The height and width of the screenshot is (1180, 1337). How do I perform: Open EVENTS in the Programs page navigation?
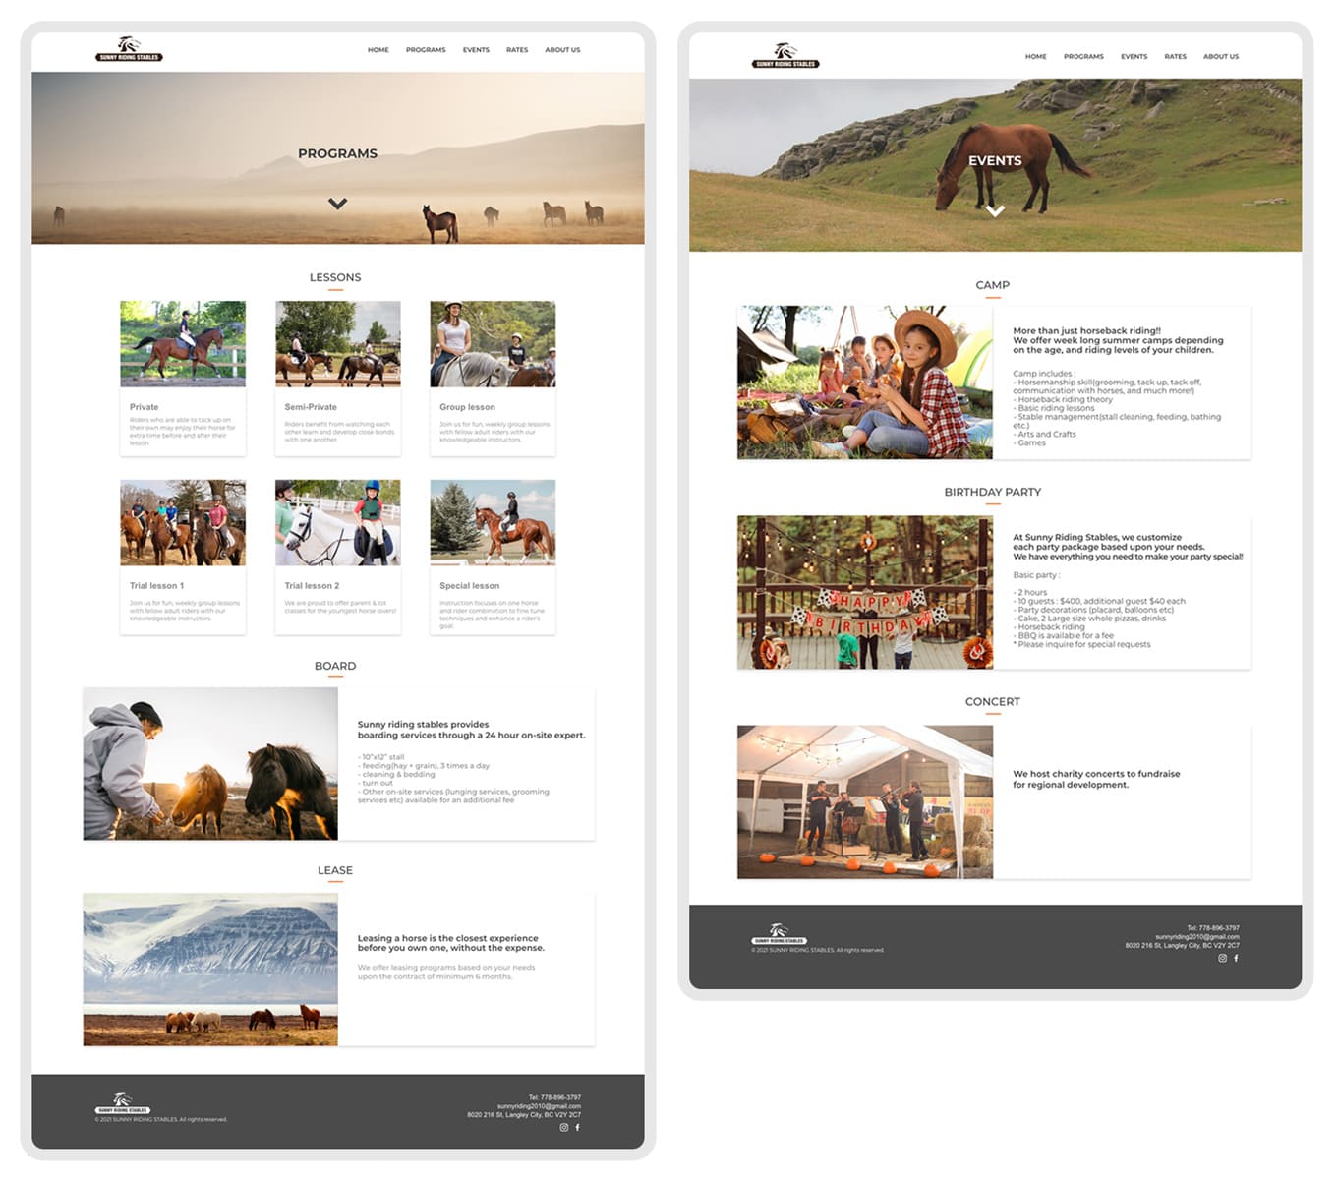476,50
